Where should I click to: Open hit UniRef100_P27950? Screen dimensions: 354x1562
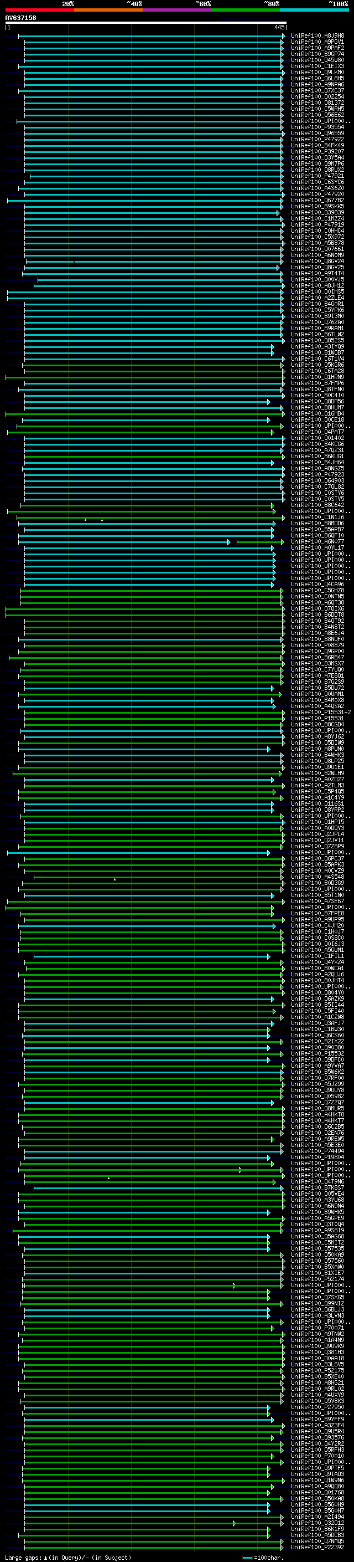coord(317,1407)
